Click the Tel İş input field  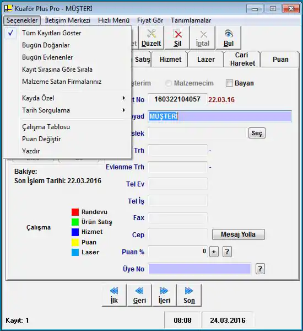[x=177, y=201]
